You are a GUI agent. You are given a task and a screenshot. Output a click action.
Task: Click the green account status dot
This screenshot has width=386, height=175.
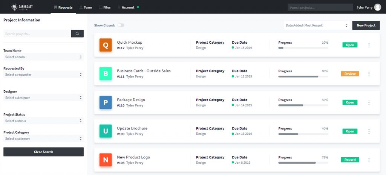coord(138,7)
